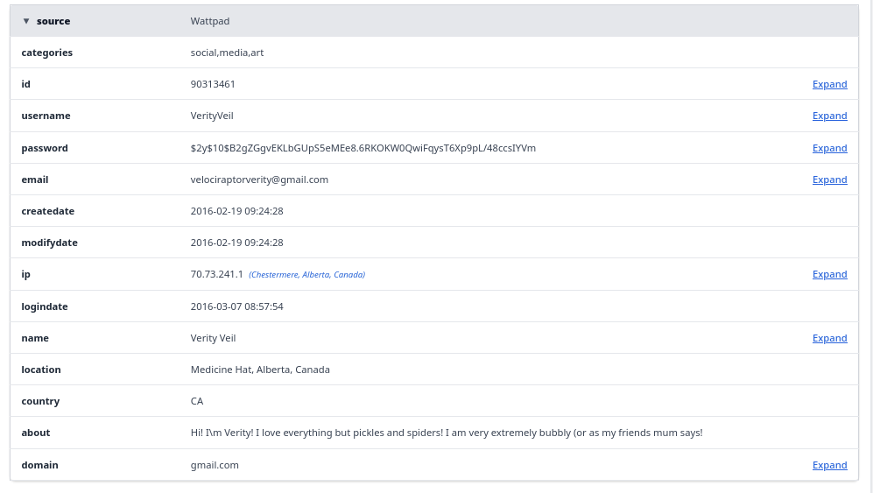Select the gmail email address value
Viewport: 873px width, 493px height.
tap(259, 180)
